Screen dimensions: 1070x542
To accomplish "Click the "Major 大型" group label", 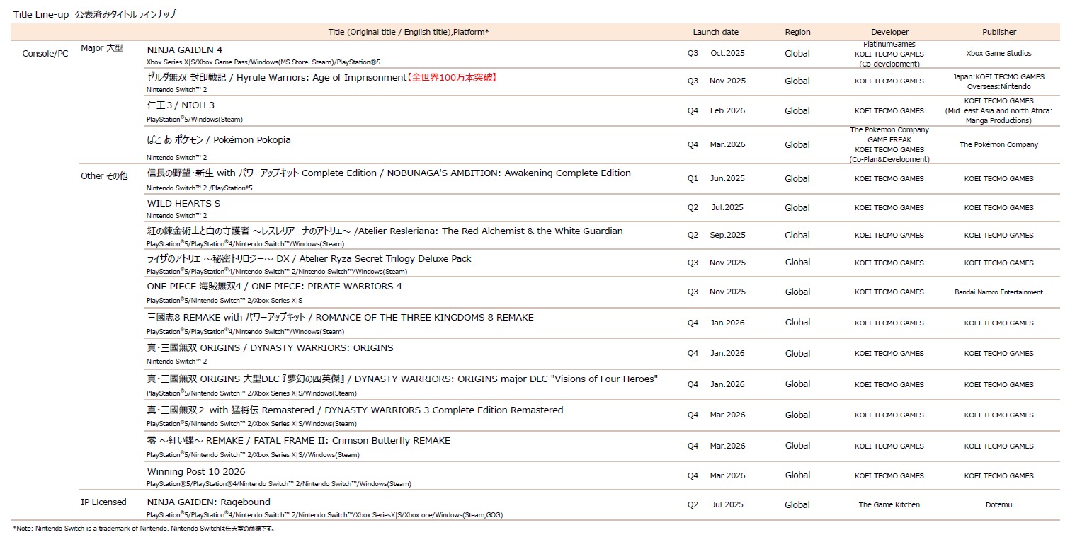I will click(102, 48).
